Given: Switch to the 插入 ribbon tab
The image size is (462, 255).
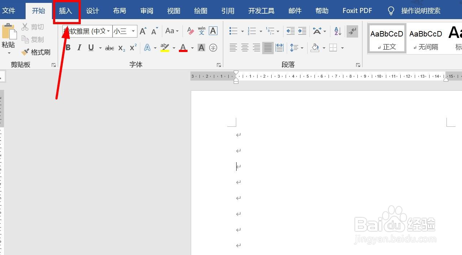Looking at the screenshot, I should (x=66, y=11).
